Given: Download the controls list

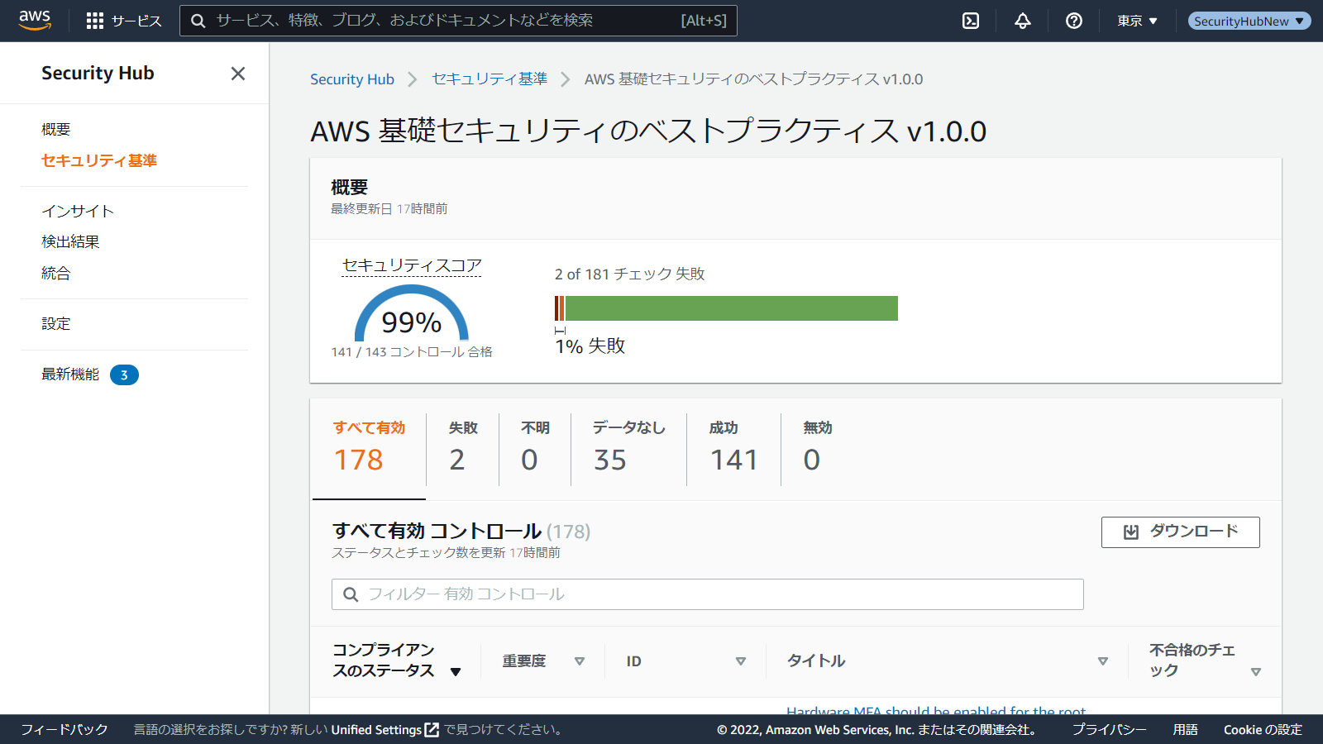Looking at the screenshot, I should pyautogui.click(x=1180, y=532).
